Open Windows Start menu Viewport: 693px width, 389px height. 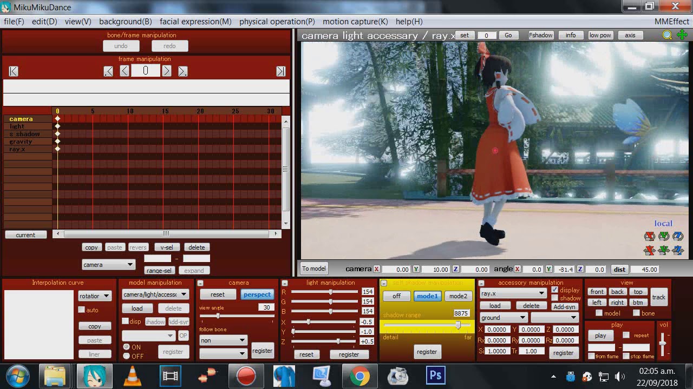[17, 376]
